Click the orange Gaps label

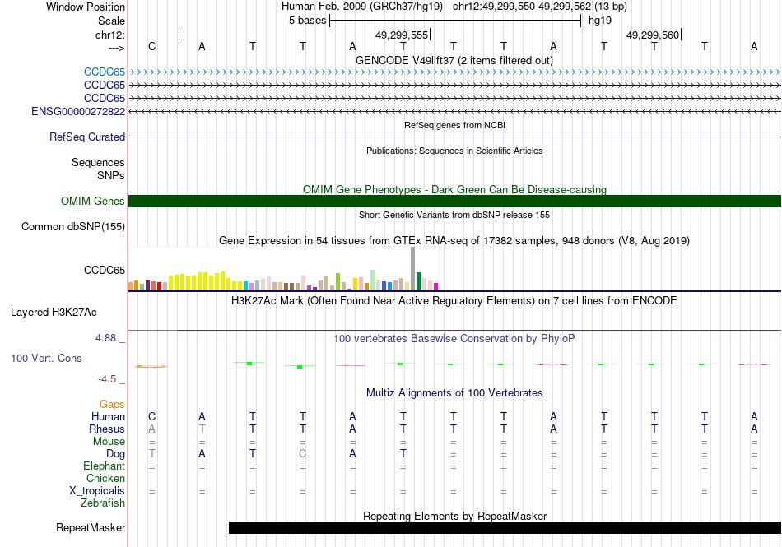coord(112,405)
